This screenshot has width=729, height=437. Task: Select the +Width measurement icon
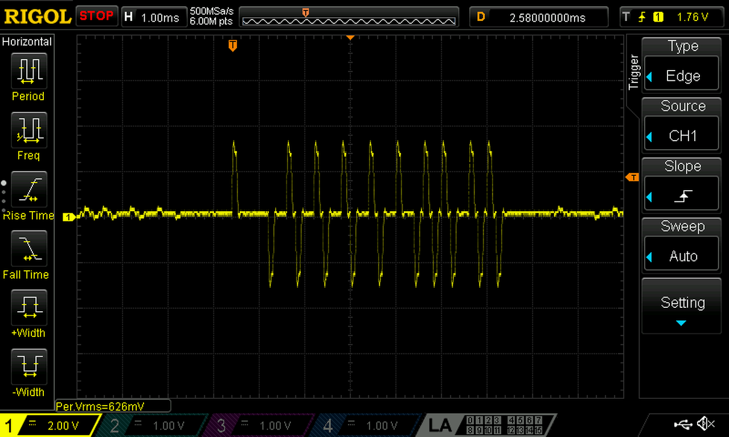28,308
